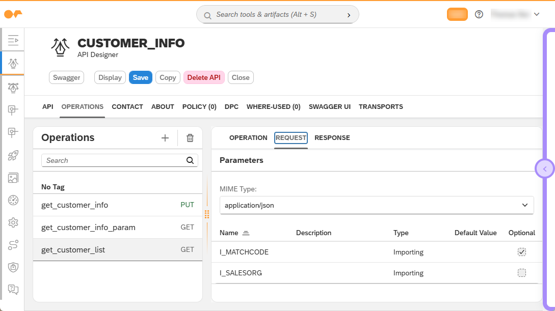Select the gauge dashboard icon in sidebar
The image size is (555, 311).
click(x=13, y=200)
